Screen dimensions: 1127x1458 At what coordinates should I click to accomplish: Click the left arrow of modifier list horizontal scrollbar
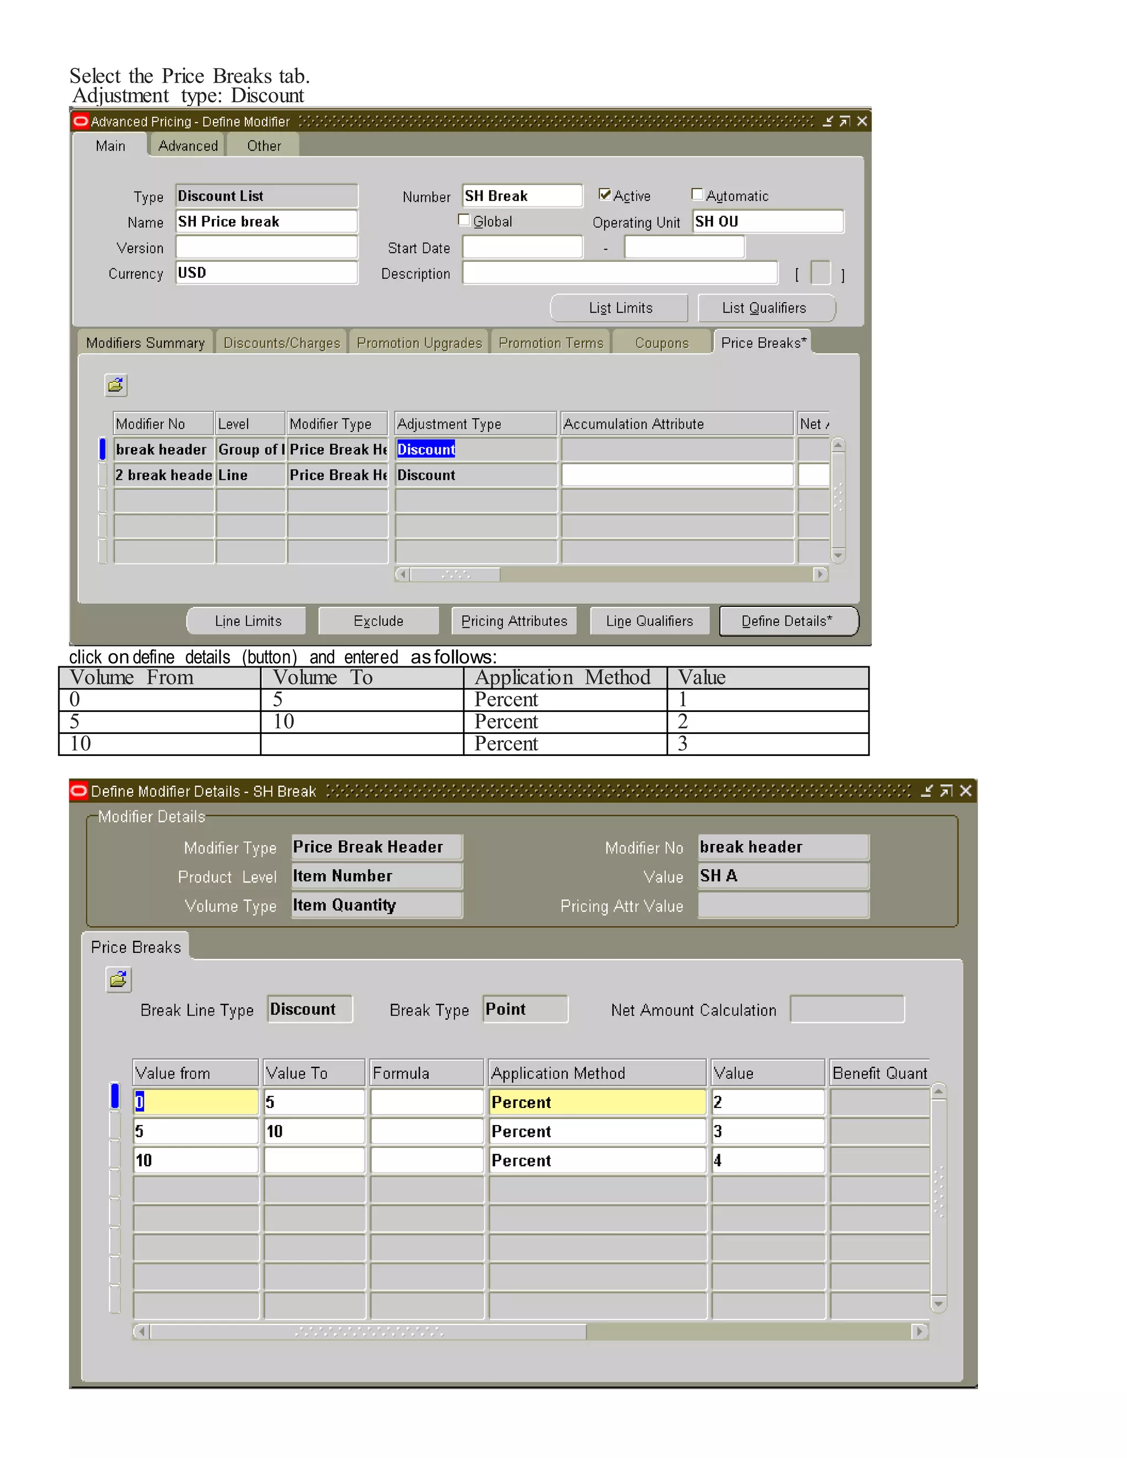click(x=402, y=574)
